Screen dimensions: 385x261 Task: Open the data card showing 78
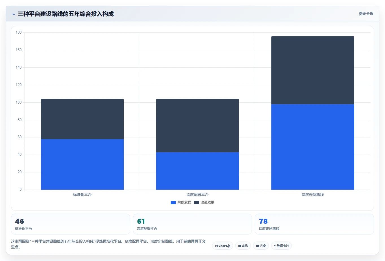pos(314,224)
